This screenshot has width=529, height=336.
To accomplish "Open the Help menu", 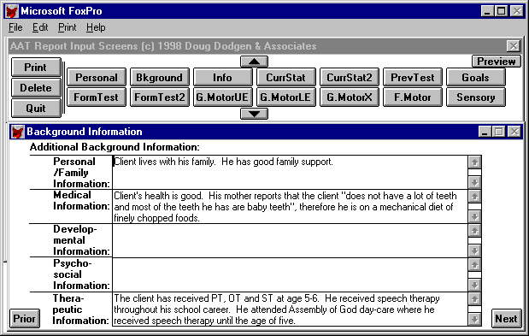I will [96, 27].
